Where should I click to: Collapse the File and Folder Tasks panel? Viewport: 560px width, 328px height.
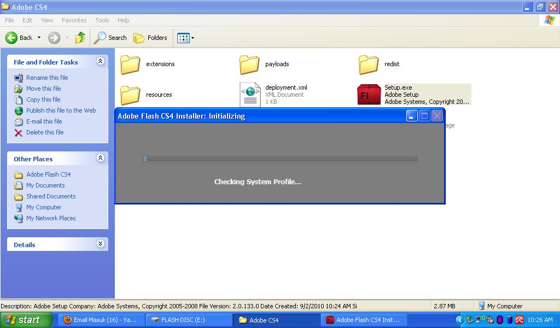(101, 61)
